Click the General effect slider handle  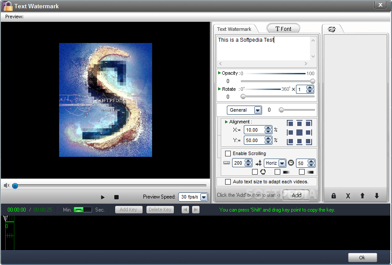tap(281, 110)
